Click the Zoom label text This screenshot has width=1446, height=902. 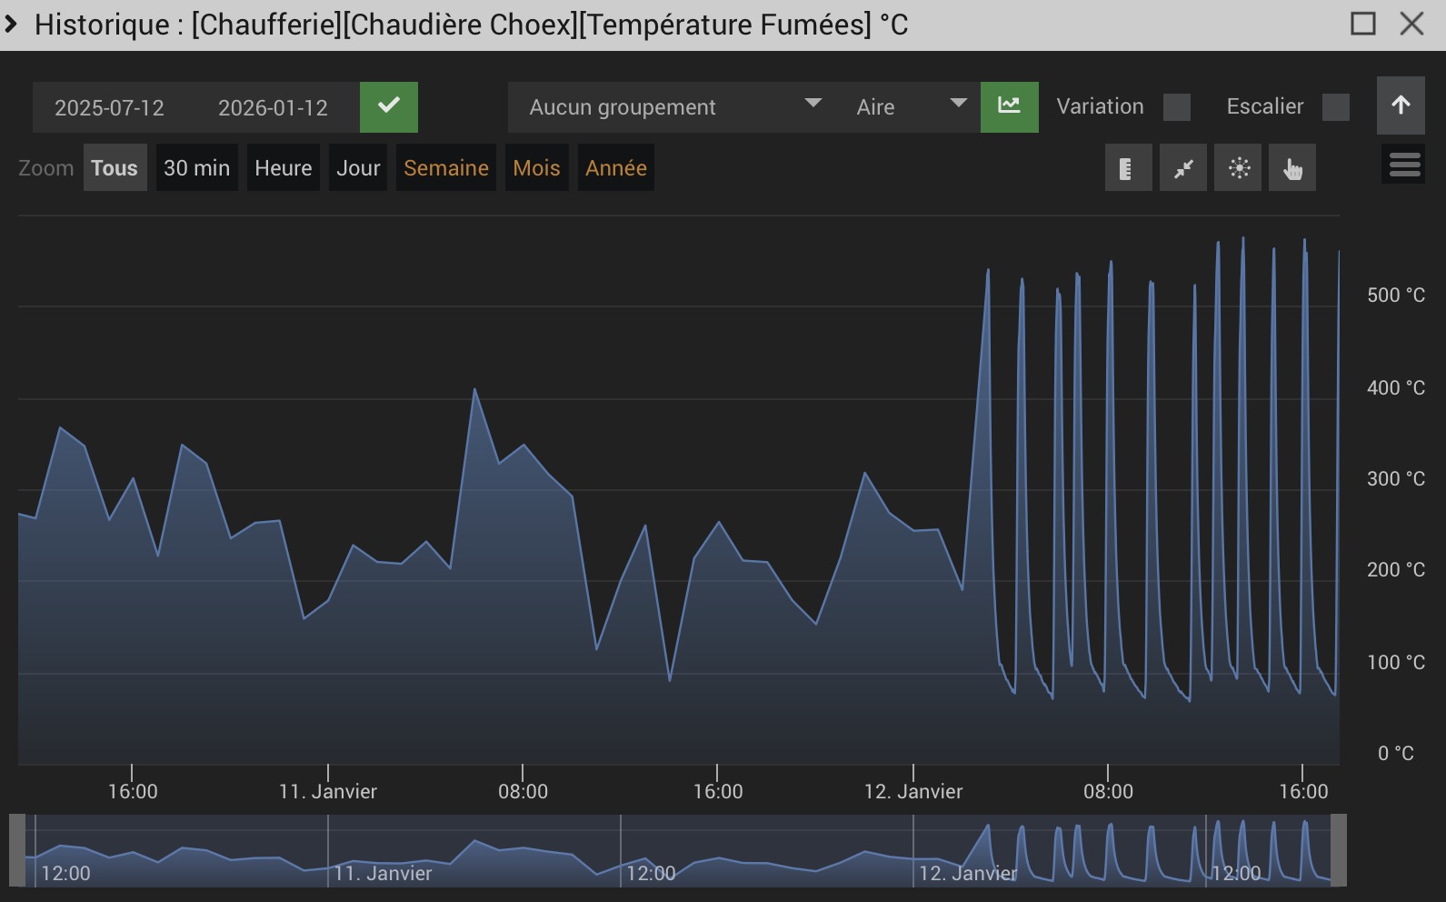click(x=46, y=168)
